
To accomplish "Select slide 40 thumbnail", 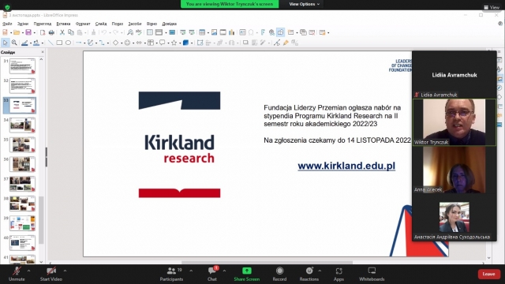I will pyautogui.click(x=22, y=243).
